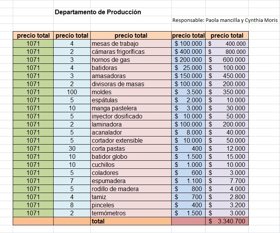Click the first precio total header cell
Viewport: 280px width, 233px height.
[x=33, y=35]
